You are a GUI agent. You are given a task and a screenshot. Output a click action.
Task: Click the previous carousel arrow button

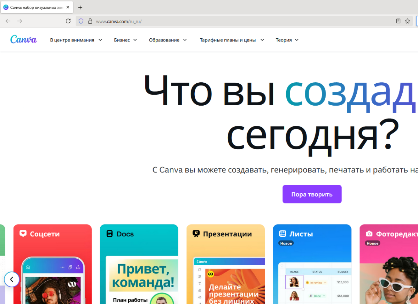click(12, 279)
